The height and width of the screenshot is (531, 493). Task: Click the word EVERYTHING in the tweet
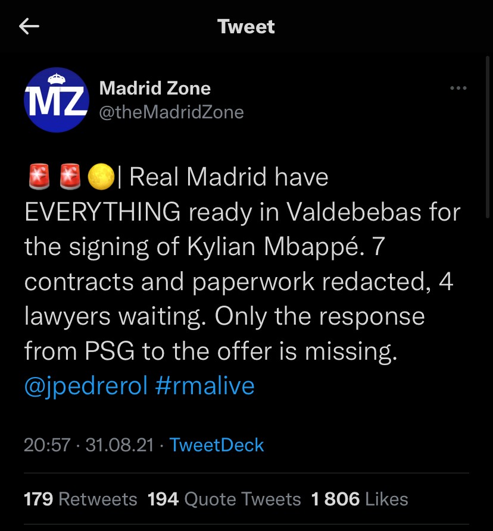[102, 212]
